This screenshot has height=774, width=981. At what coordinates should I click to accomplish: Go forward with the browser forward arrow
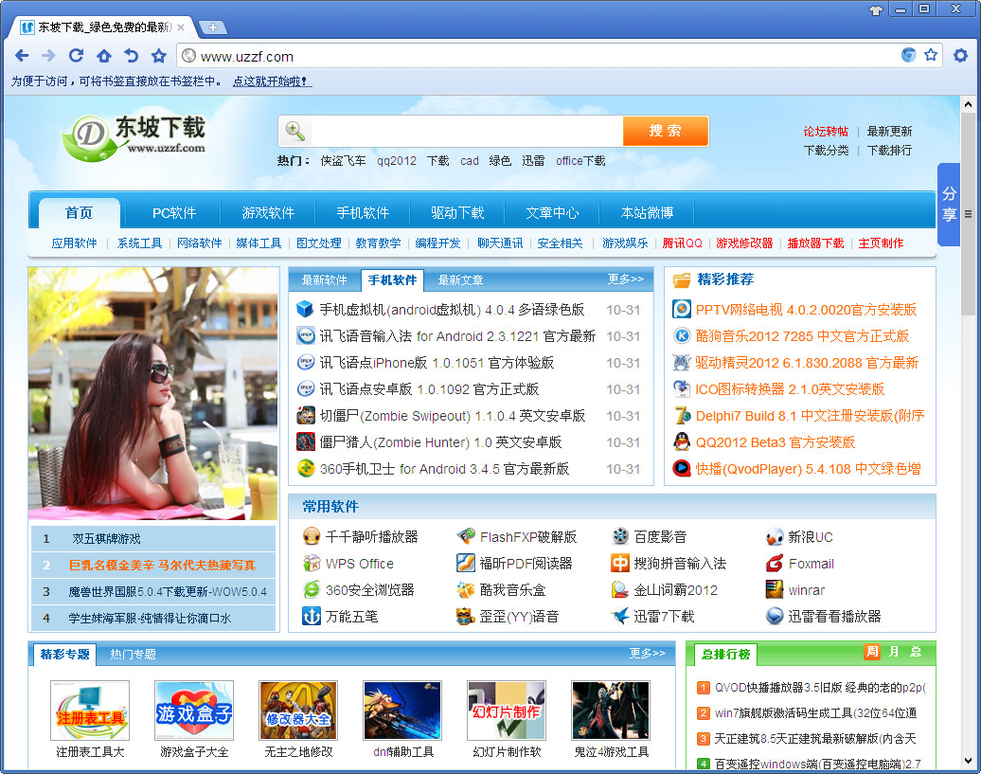point(48,56)
